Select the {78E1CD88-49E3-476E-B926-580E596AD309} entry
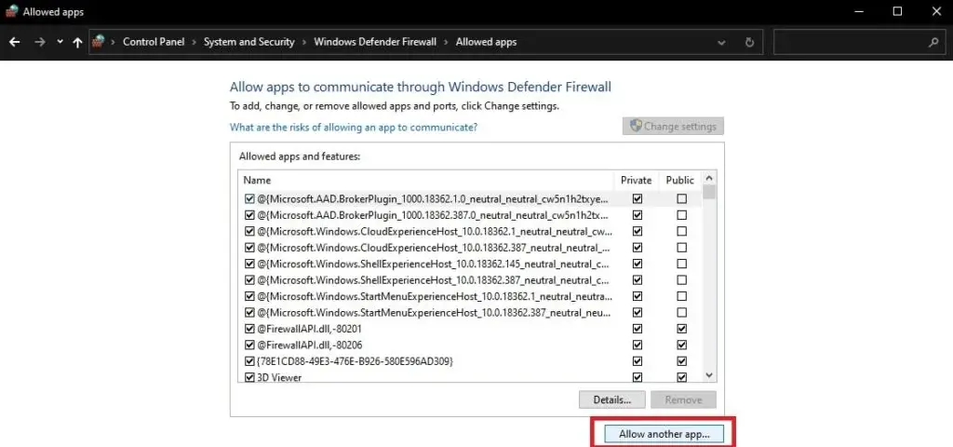Image resolution: width=953 pixels, height=447 pixels. [355, 361]
